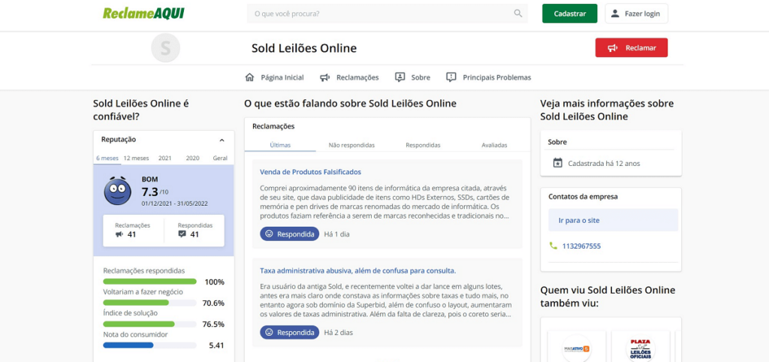Image resolution: width=769 pixels, height=362 pixels.
Task: Click the company avatar with letter S
Action: coord(166,48)
